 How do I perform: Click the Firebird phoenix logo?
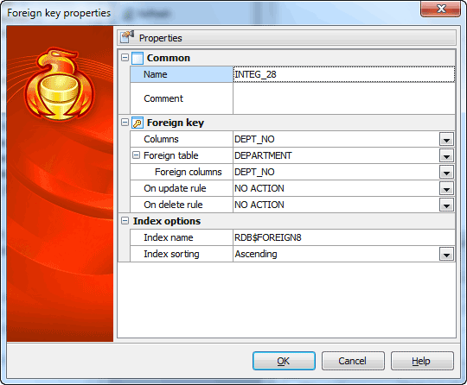tap(61, 84)
